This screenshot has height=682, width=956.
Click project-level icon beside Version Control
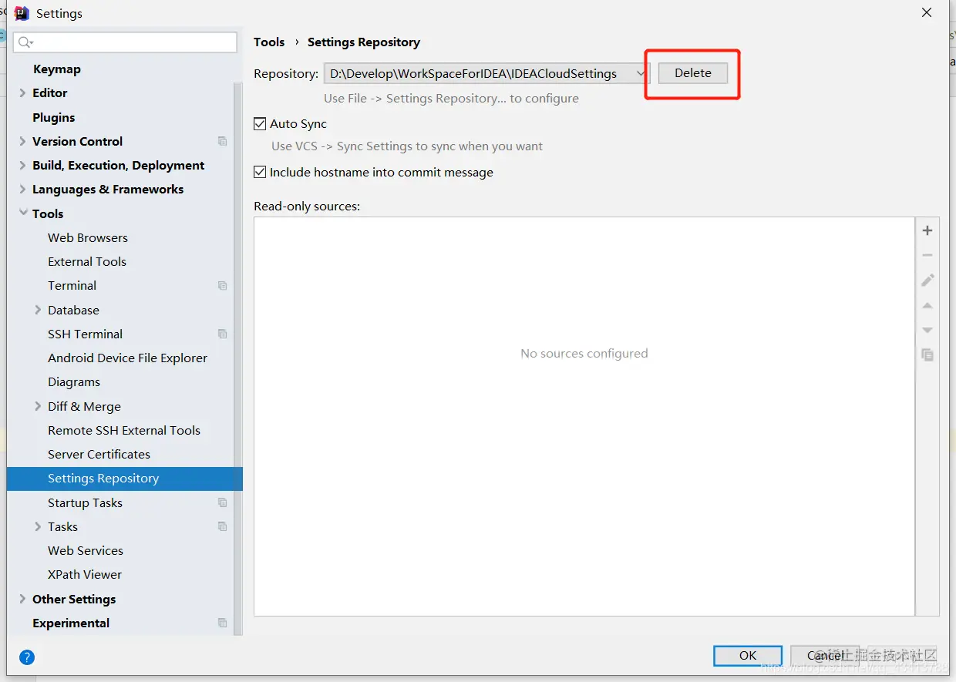(223, 141)
